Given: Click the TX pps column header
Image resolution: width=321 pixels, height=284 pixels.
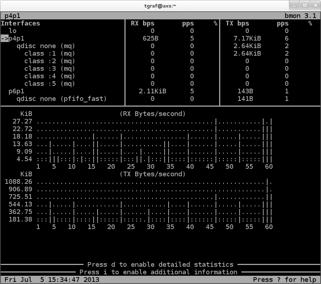Looking at the screenshot, I should coord(283,24).
